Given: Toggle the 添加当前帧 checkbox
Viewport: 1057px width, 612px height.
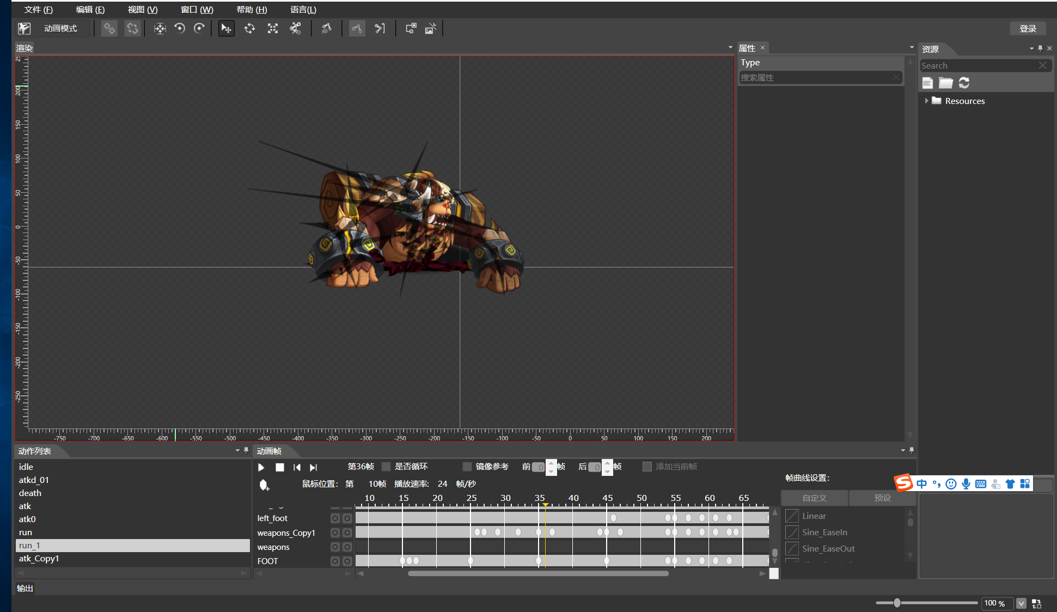Looking at the screenshot, I should (x=647, y=467).
